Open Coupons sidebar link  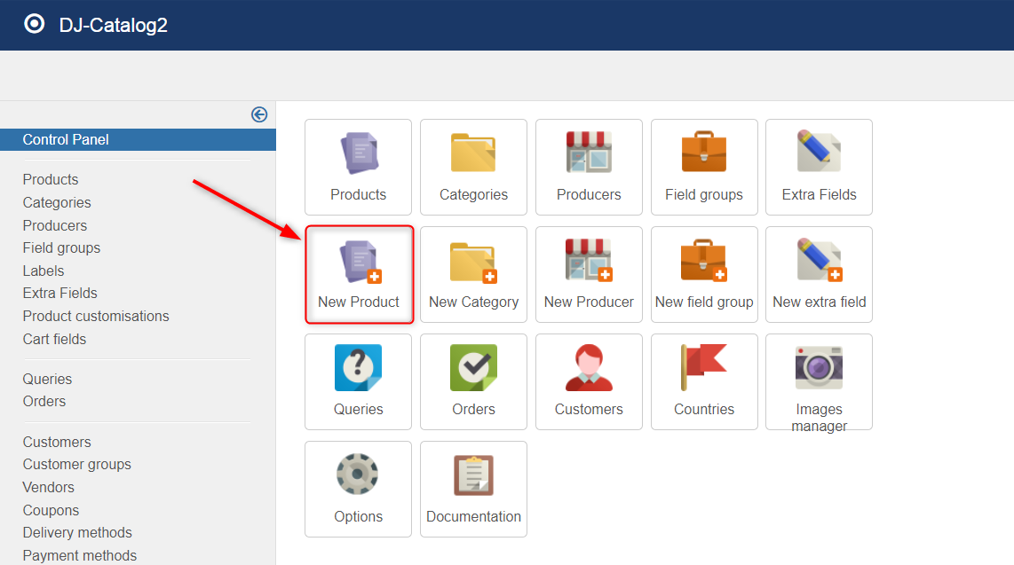point(51,510)
